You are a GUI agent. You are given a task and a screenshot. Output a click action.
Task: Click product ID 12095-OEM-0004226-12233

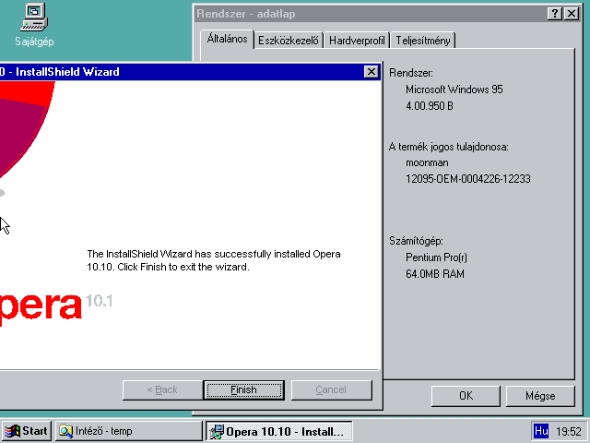[x=468, y=178]
